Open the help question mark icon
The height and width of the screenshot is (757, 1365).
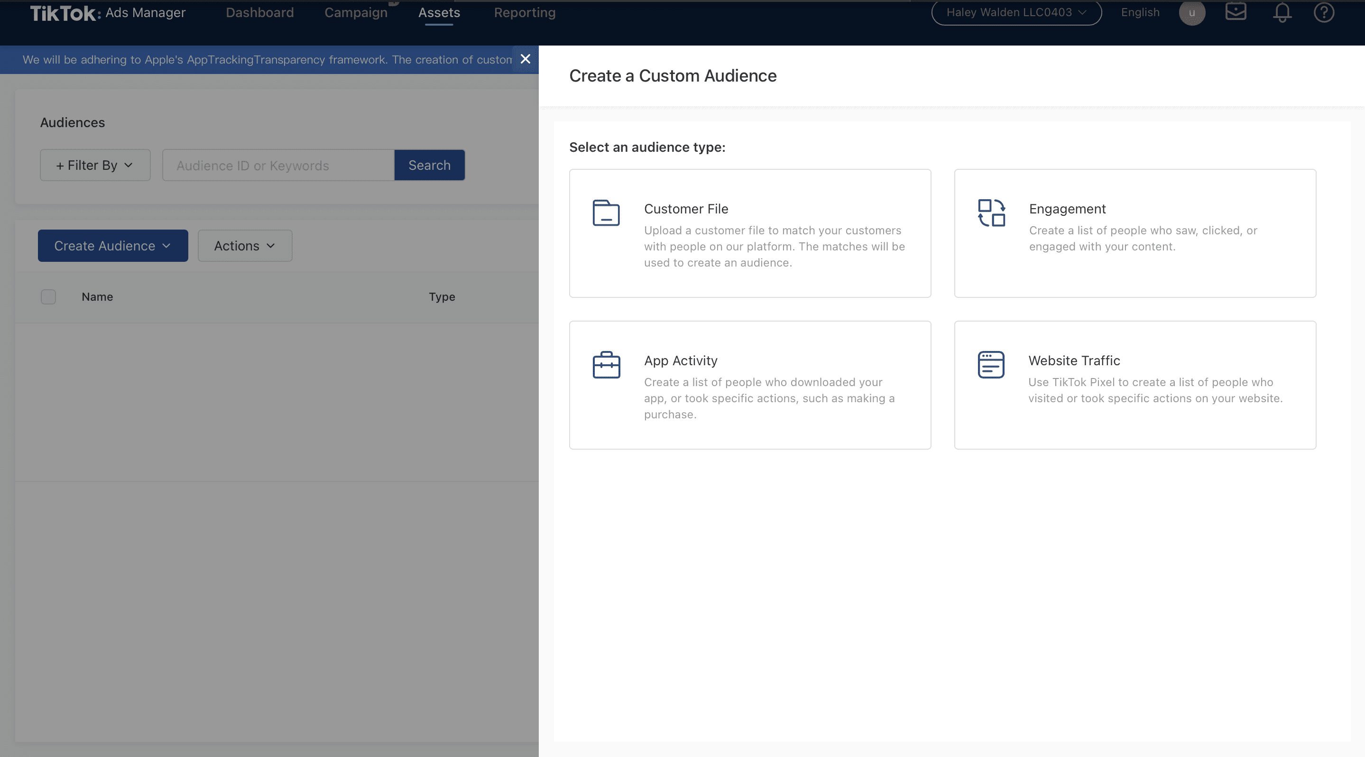(1323, 12)
